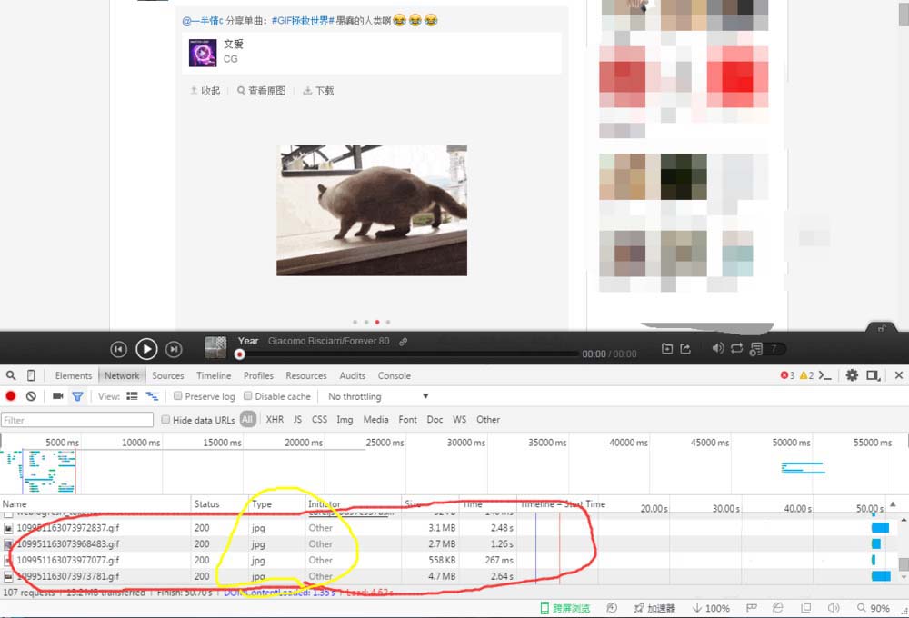Filter requests by CSS
The height and width of the screenshot is (618, 909).
pos(319,419)
